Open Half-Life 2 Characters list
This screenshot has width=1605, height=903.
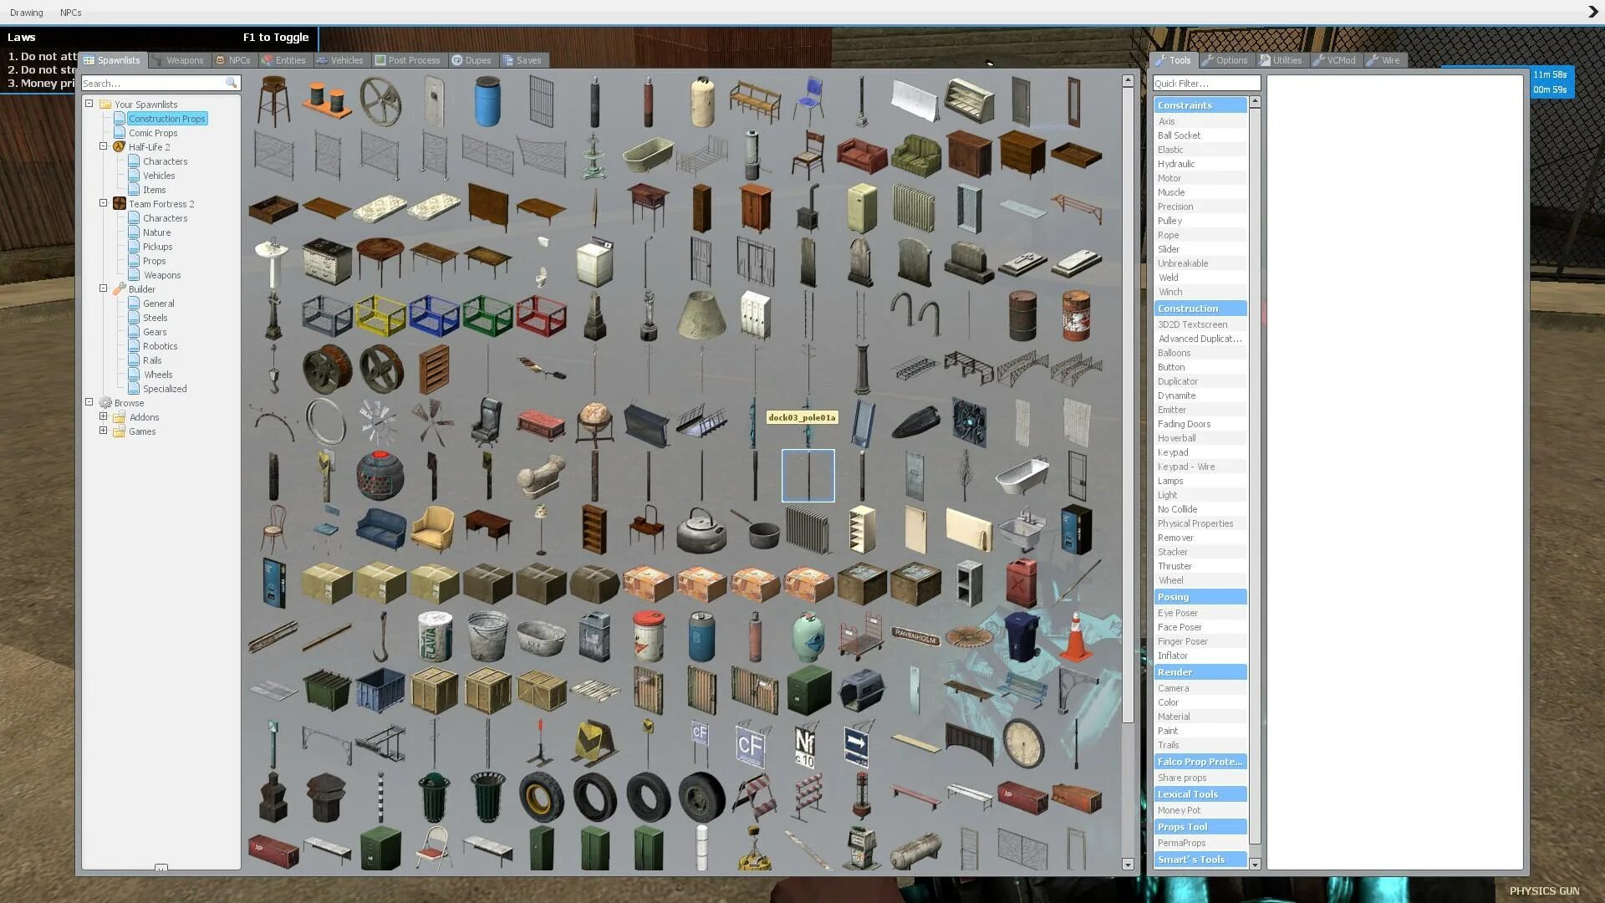point(165,161)
